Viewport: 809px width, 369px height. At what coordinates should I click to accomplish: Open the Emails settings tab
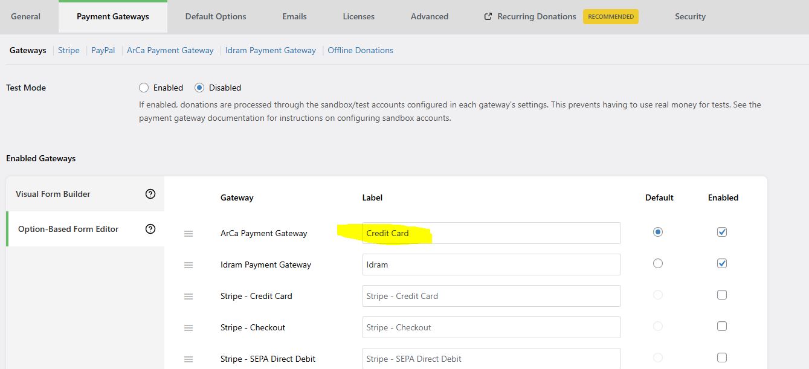point(294,16)
